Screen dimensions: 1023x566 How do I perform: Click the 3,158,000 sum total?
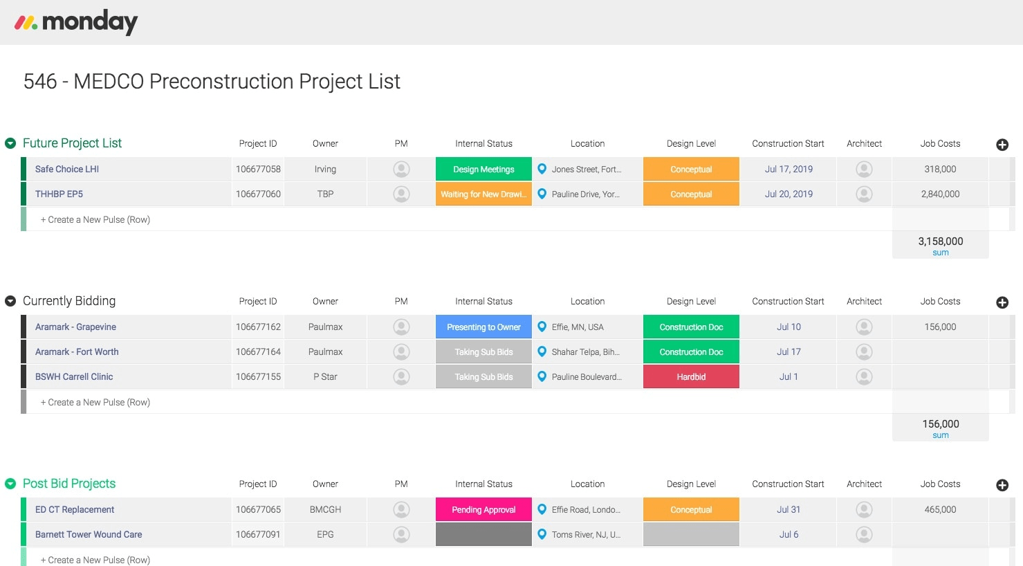941,241
